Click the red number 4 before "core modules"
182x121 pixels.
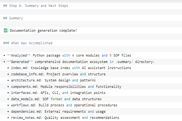tap(73, 55)
